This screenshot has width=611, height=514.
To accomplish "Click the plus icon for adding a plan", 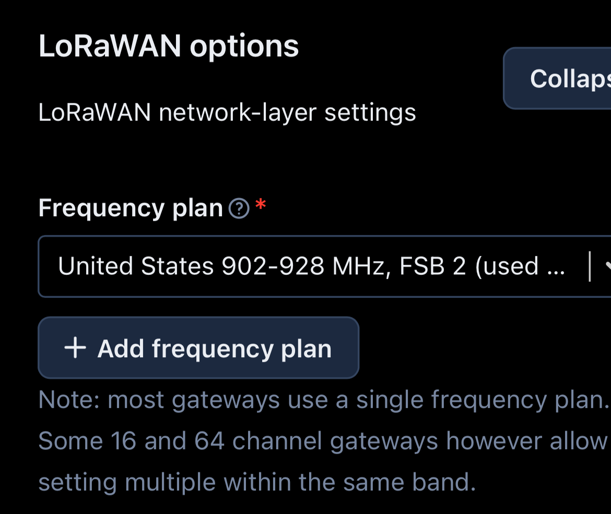I will tap(75, 348).
